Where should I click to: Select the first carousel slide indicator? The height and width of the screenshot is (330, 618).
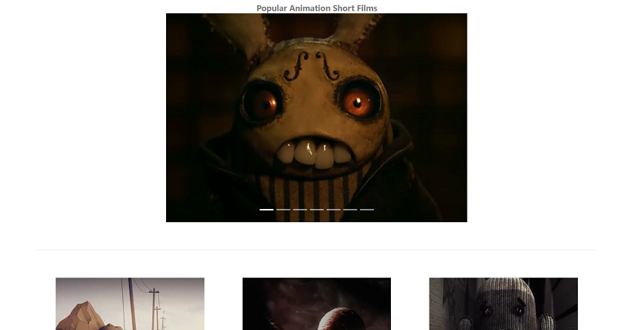[267, 210]
